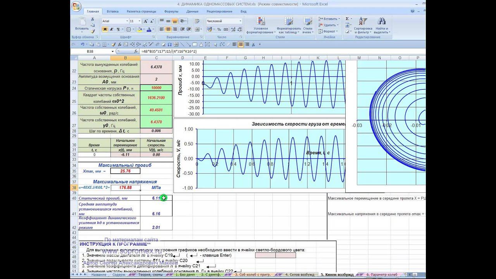Open Условное форматирование dropdown
Viewport: 496px width, 279px height.
pos(260,26)
